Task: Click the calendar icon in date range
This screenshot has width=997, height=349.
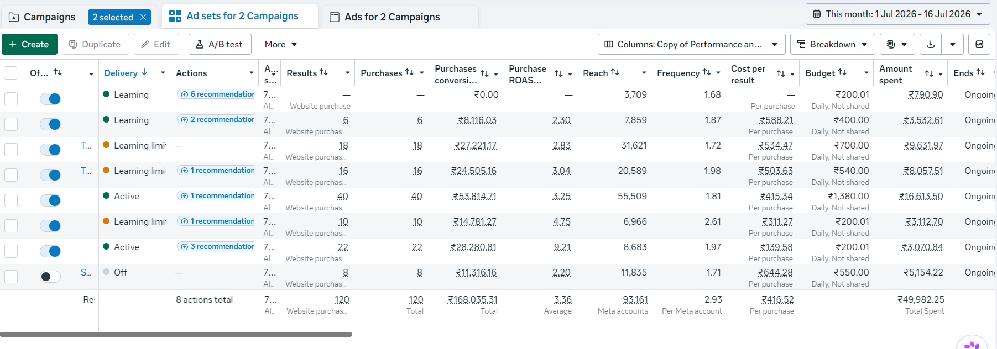Action: [817, 14]
